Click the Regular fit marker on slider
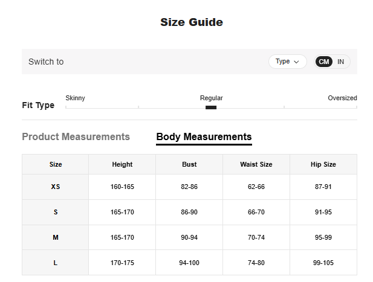Image resolution: width=373 pixels, height=282 pixels. coord(211,107)
